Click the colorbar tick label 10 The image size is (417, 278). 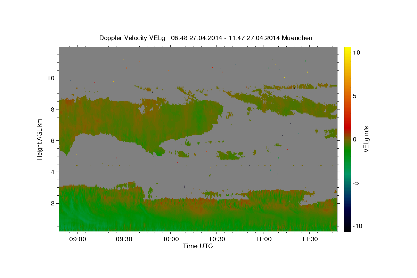(357, 52)
